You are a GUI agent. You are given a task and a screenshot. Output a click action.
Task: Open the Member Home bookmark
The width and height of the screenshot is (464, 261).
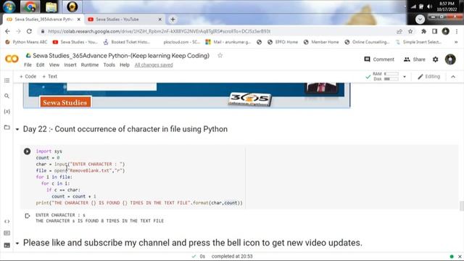[x=321, y=42]
